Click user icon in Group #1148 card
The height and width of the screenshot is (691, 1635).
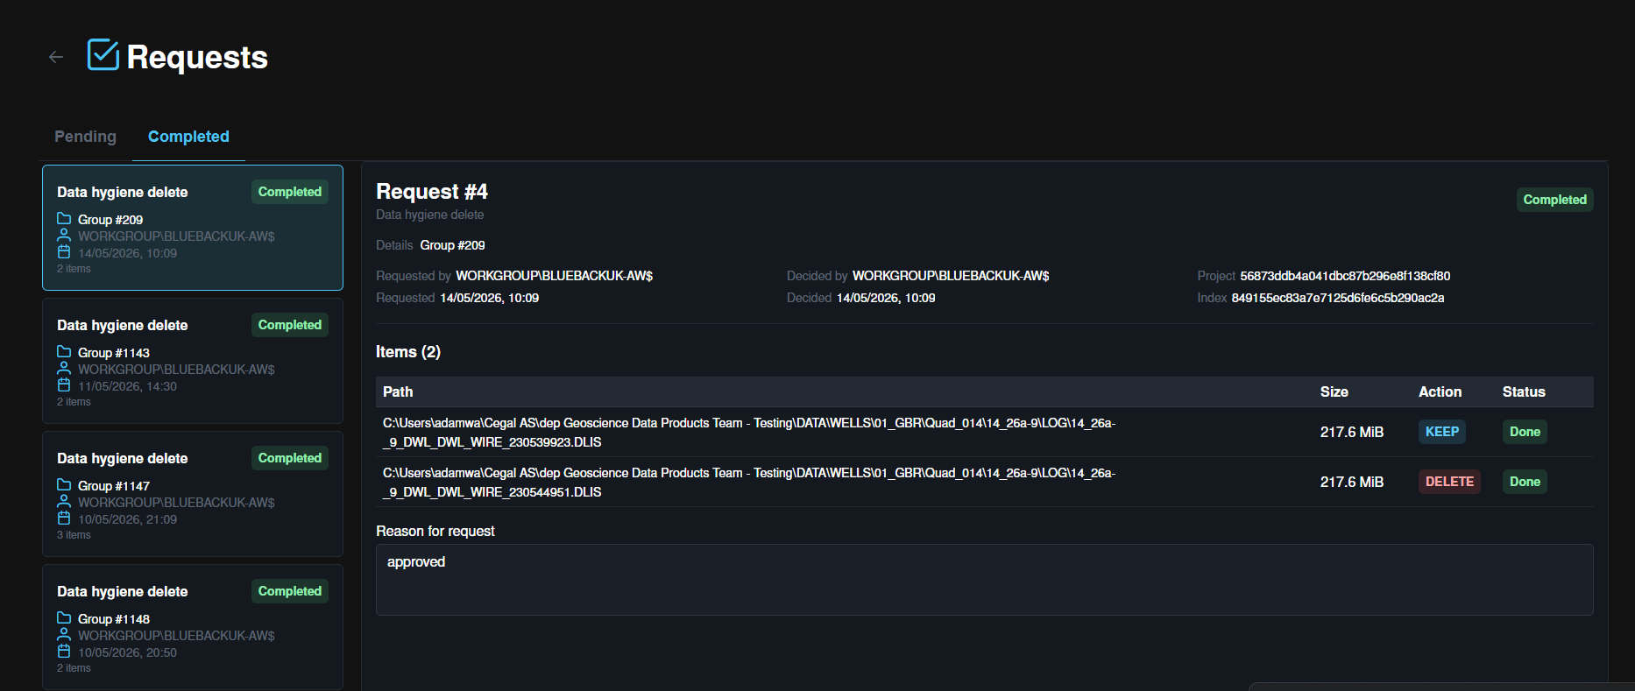point(64,634)
